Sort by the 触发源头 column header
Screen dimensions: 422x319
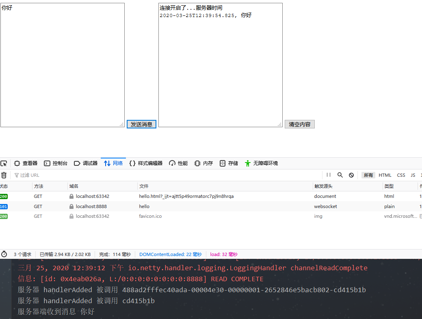[x=347, y=186]
